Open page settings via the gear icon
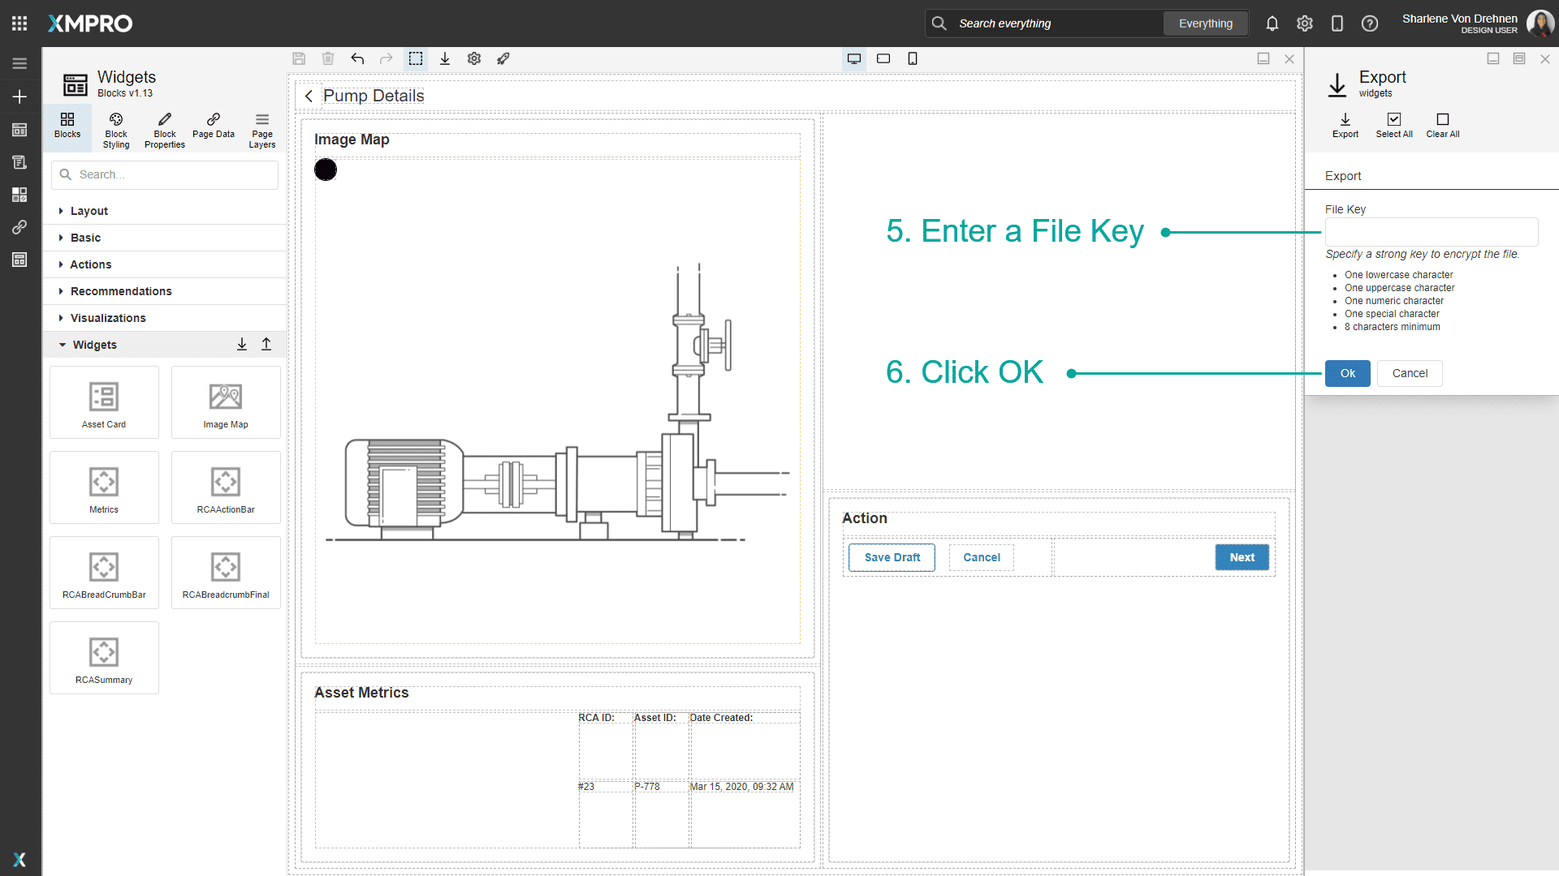1559x876 pixels. click(473, 58)
